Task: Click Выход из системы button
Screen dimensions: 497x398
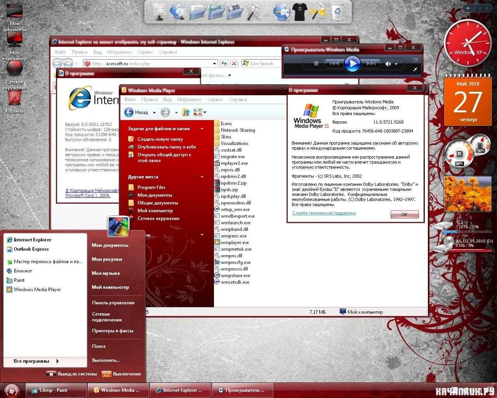Action: coord(71,374)
